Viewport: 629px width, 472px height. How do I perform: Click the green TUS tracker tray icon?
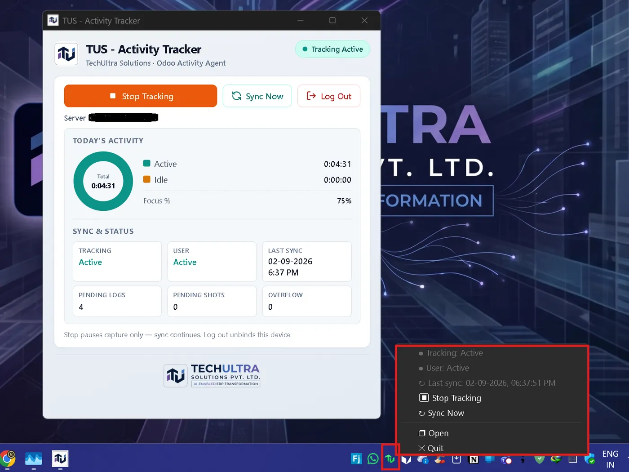[x=390, y=459]
